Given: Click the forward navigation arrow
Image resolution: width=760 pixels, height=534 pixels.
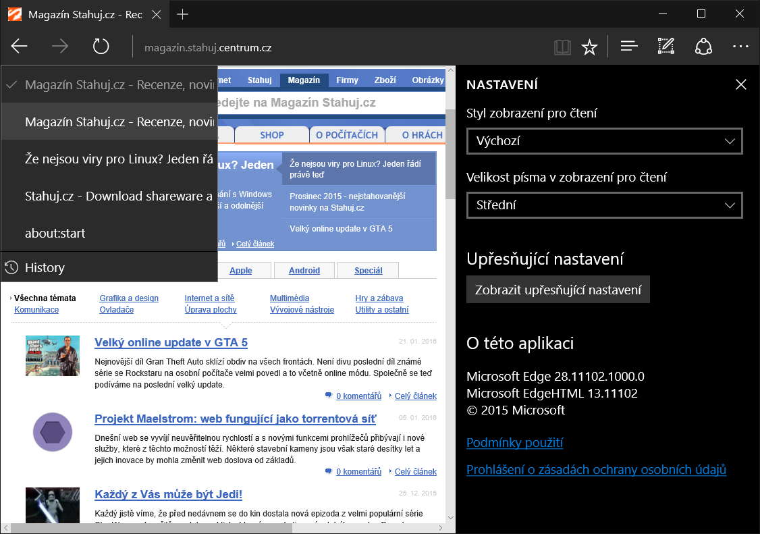Looking at the screenshot, I should click(60, 47).
